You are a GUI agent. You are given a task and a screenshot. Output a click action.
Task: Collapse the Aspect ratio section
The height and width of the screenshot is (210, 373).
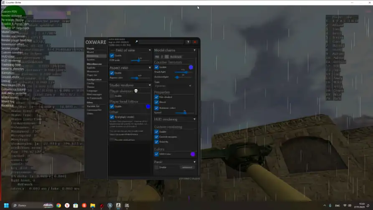(150, 68)
